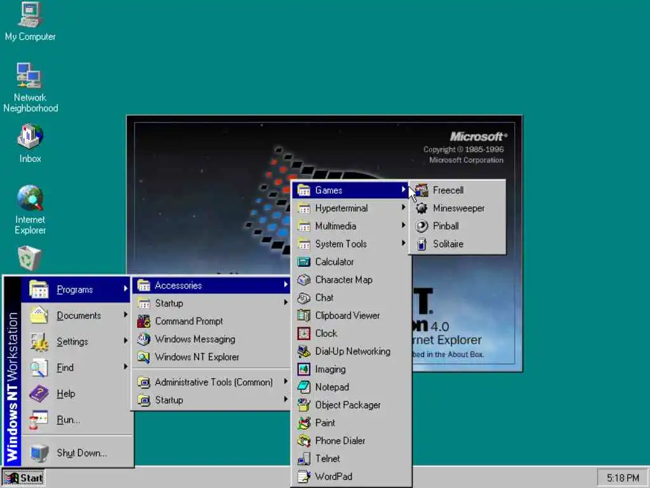This screenshot has height=488, width=650.
Task: Click the Windows NT Explorer icon
Action: click(144, 357)
